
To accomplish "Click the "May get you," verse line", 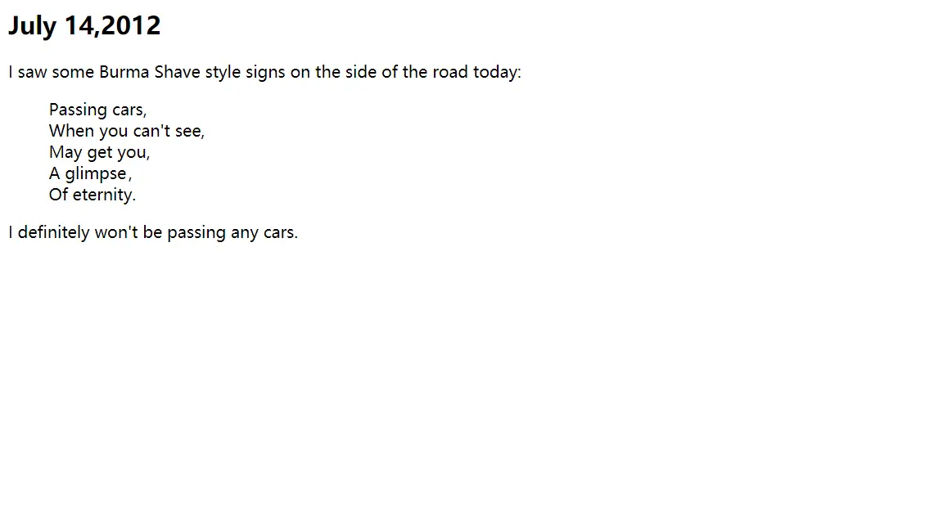I will pyautogui.click(x=99, y=152).
